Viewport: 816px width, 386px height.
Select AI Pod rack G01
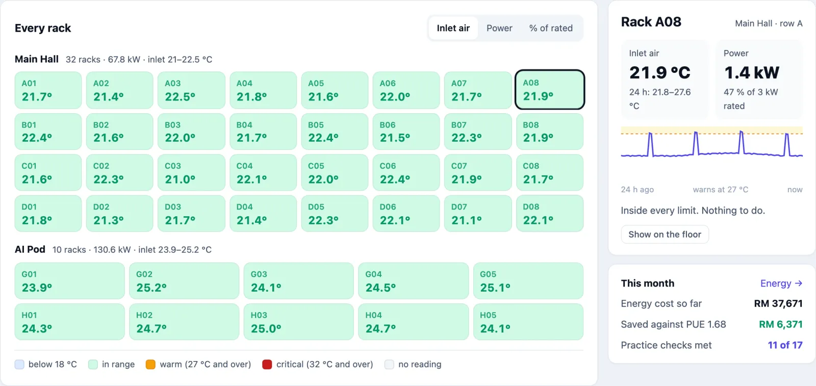pos(69,281)
